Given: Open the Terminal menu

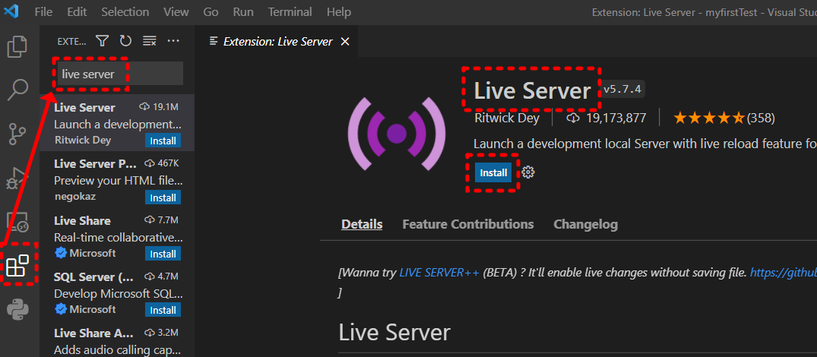Looking at the screenshot, I should tap(290, 11).
